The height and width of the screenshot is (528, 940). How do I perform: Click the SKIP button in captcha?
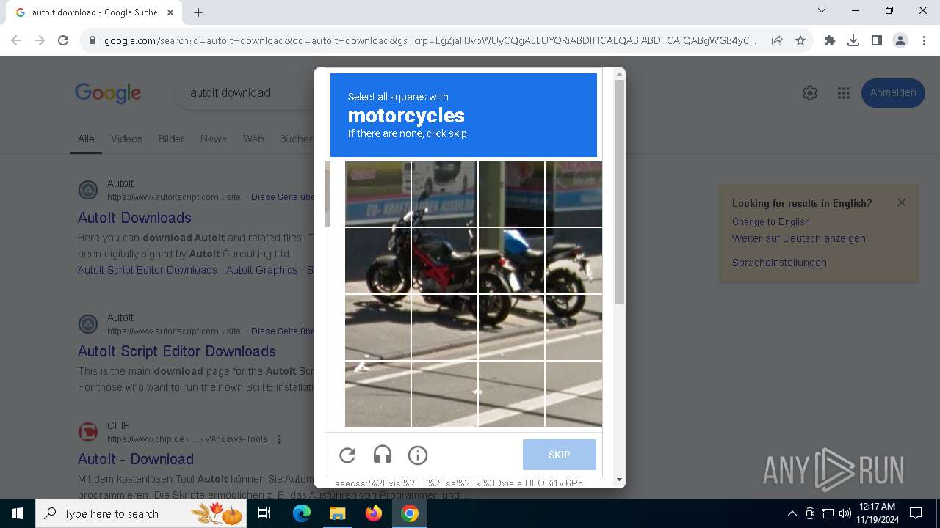560,455
